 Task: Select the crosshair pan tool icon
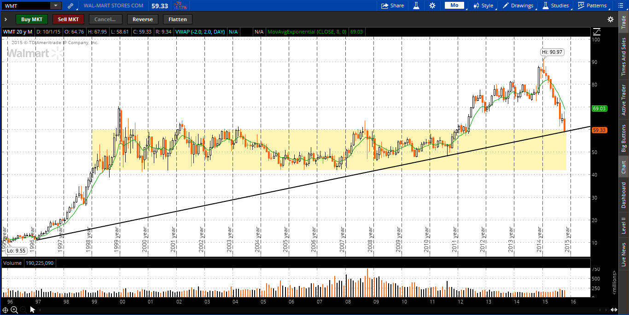(6, 309)
